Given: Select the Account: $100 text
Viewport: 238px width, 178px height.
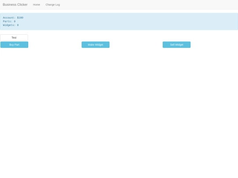Looking at the screenshot, I should click(x=13, y=18).
